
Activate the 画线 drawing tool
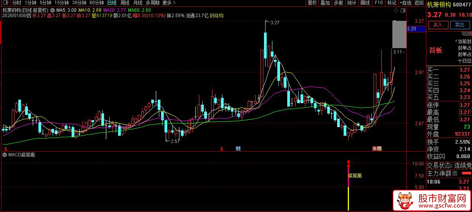click(365, 3)
